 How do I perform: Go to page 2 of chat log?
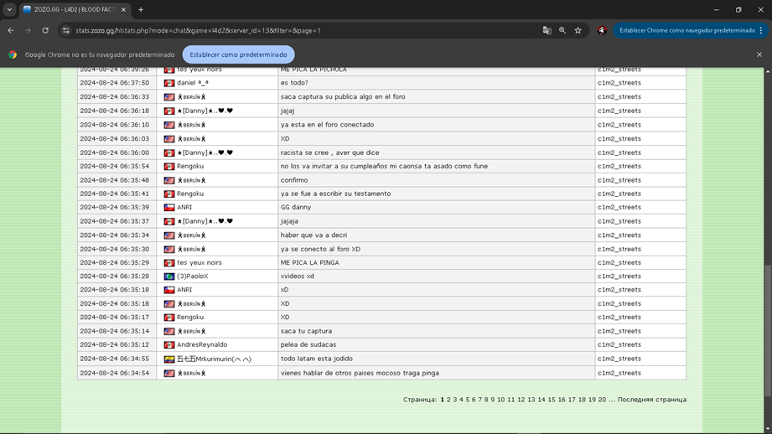point(448,400)
